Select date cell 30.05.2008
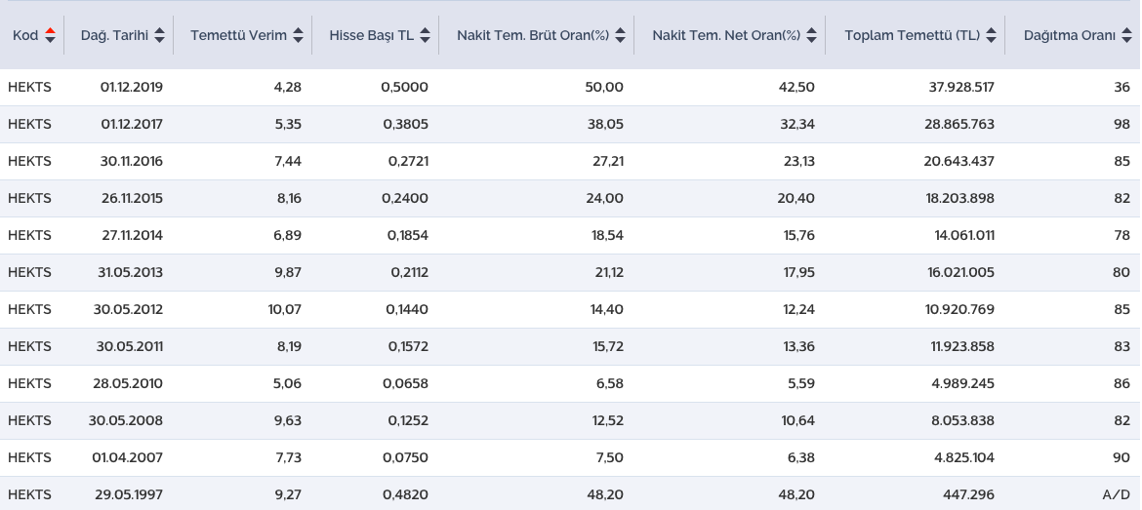The image size is (1142, 510). tap(126, 421)
